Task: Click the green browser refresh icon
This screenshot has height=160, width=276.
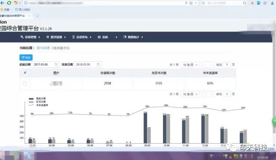Action: [x=9, y=3]
